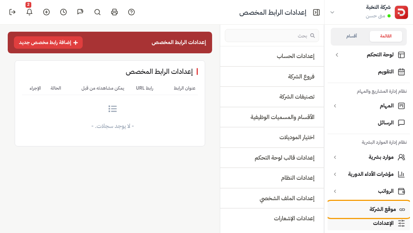Viewport: 413px width, 233px height.
Task: Open الأقسام والمسميات الوظيفية settings item
Action: (272, 117)
